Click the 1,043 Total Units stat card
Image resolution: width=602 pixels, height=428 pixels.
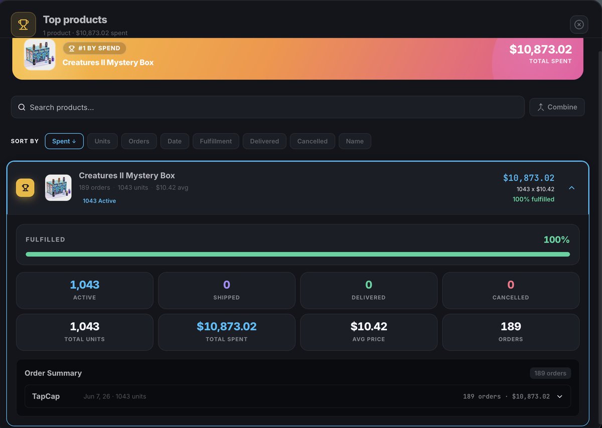(x=85, y=332)
